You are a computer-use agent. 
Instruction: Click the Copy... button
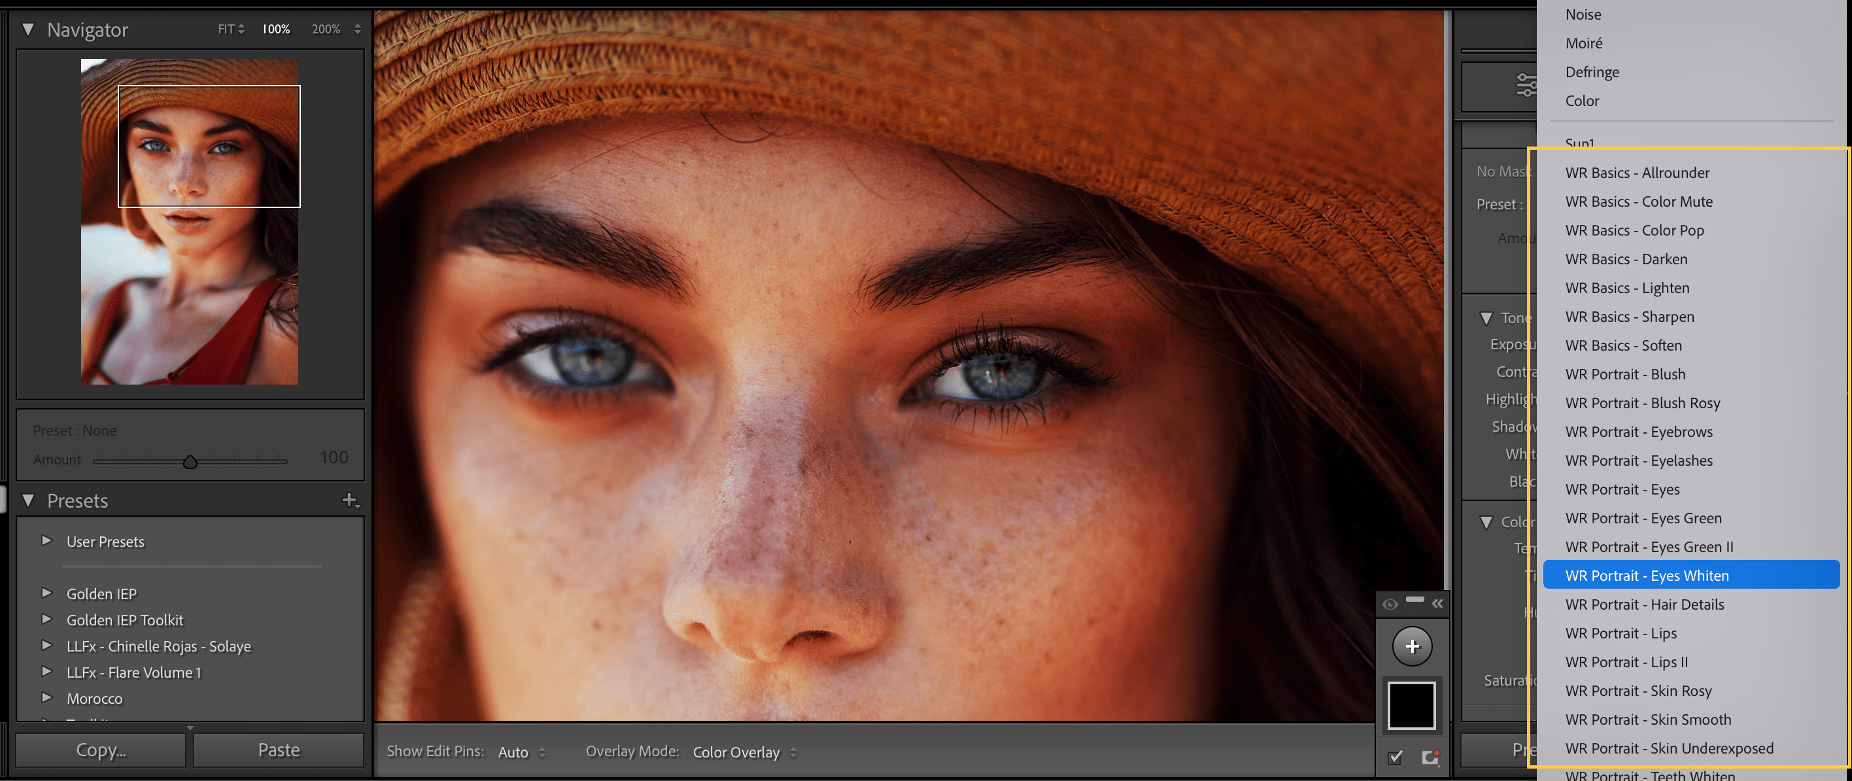(101, 750)
